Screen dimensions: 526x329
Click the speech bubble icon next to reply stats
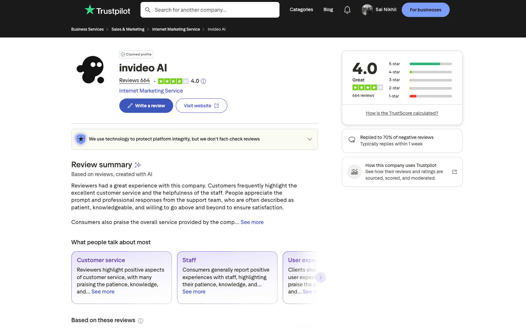coord(352,140)
